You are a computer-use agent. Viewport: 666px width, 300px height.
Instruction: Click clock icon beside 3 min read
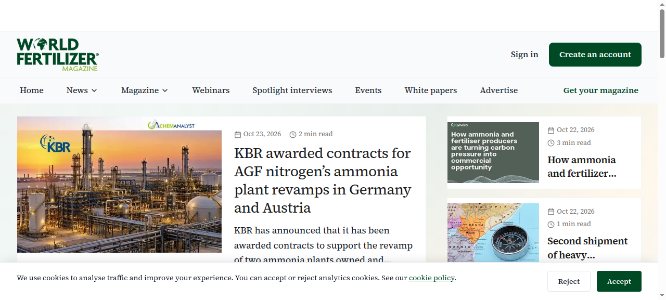pos(551,143)
